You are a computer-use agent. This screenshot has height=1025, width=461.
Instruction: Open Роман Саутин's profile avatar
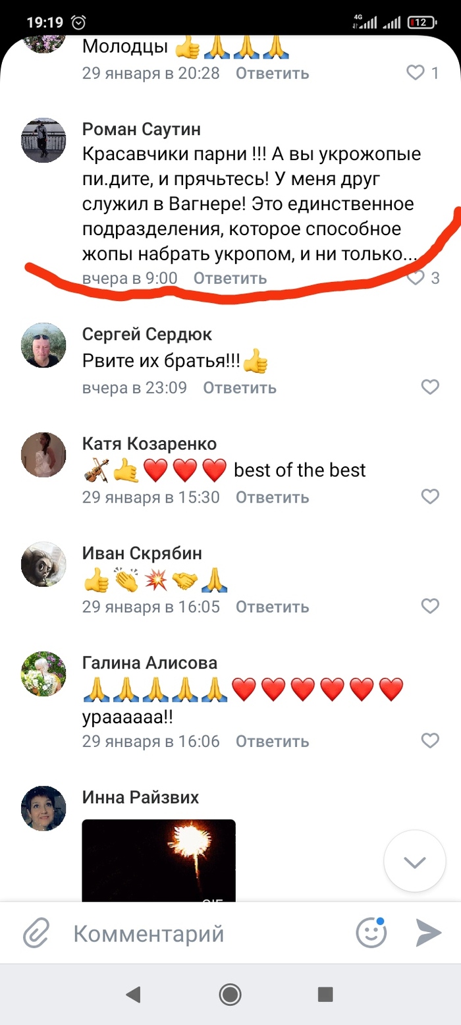[x=44, y=140]
